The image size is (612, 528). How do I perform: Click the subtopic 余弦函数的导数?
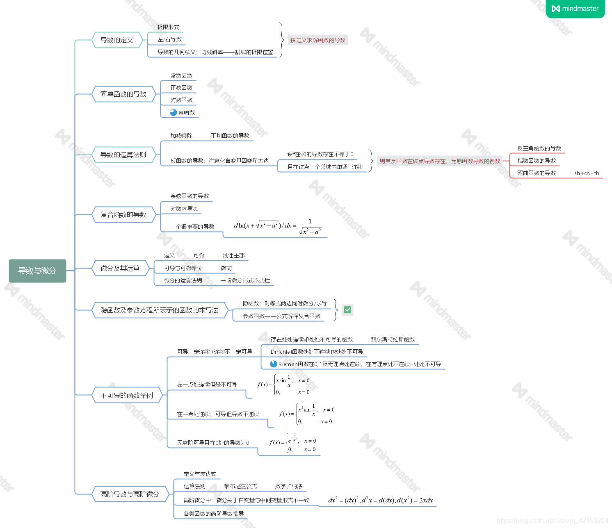190,196
